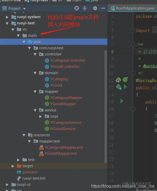Click the run arrow on line 13
Viewport: 157px width, 191px height.
pyautogui.click(x=125, y=87)
